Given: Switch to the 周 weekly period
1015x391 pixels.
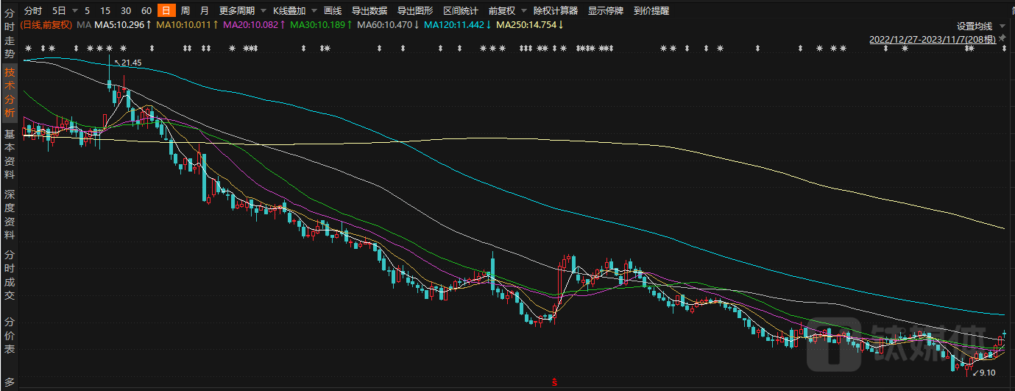Looking at the screenshot, I should [x=185, y=11].
